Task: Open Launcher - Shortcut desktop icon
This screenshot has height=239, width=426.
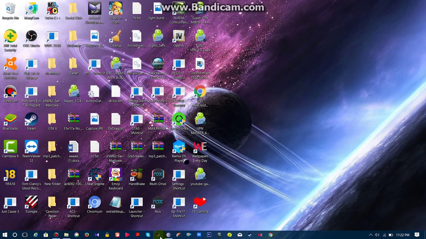Action: (137, 207)
